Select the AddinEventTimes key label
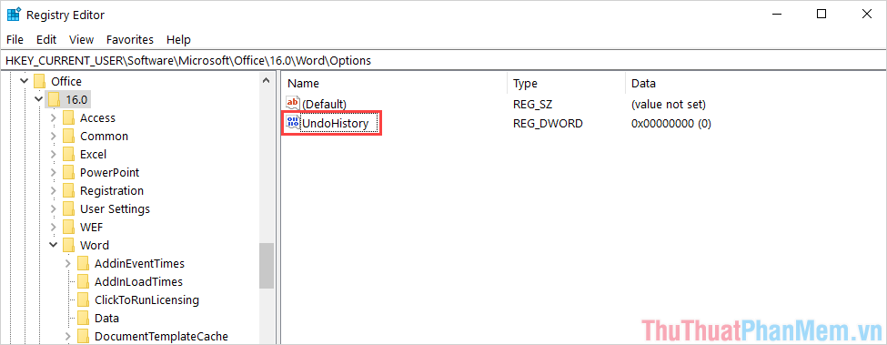Image resolution: width=887 pixels, height=345 pixels. tap(140, 263)
